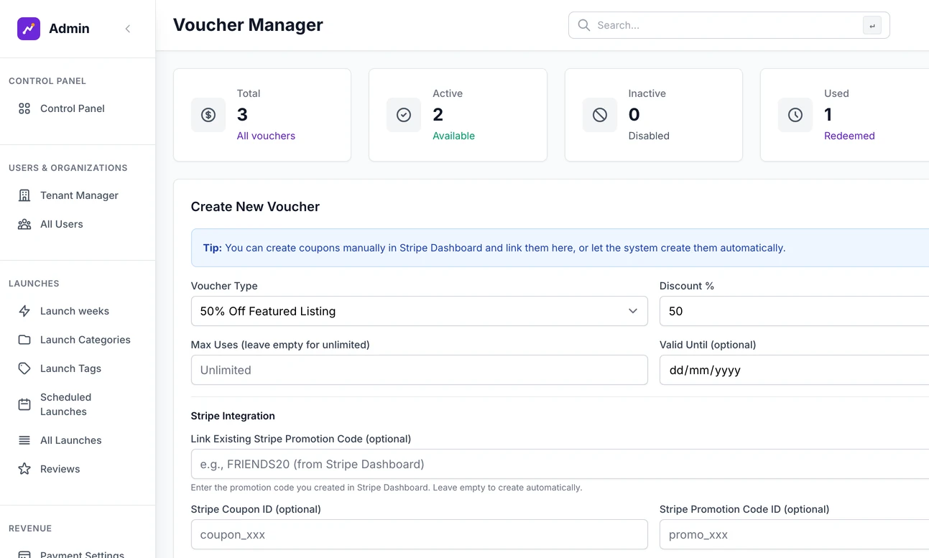Click the Reviews star icon
Screen dimensions: 929x558
pos(24,469)
